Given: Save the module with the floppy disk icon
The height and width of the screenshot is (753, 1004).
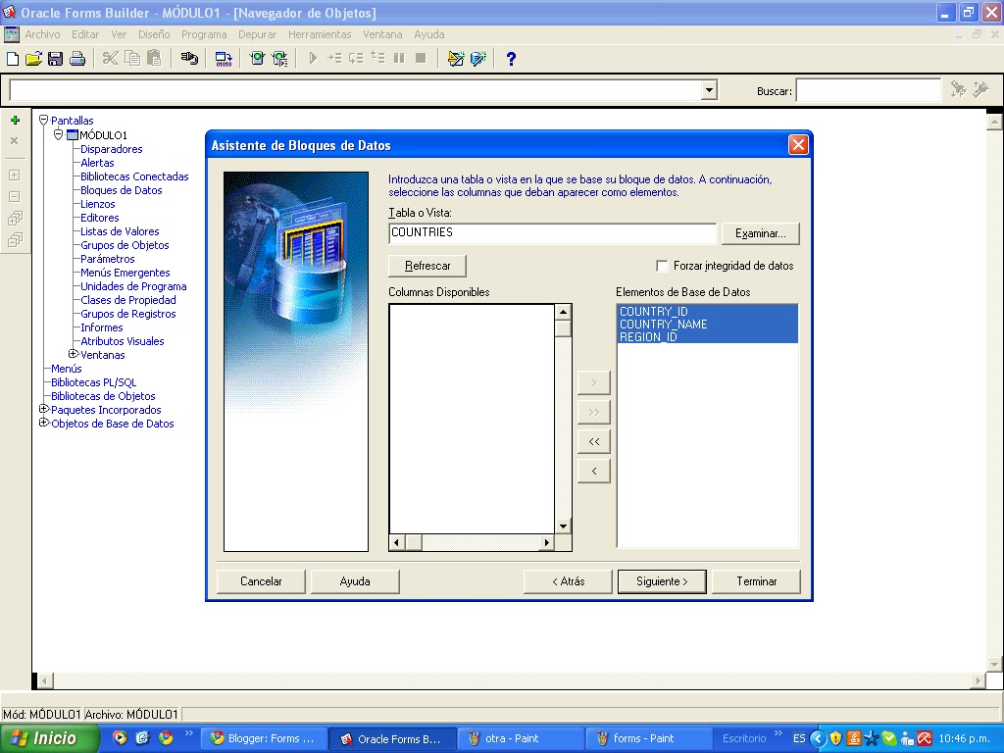Looking at the screenshot, I should 55,59.
